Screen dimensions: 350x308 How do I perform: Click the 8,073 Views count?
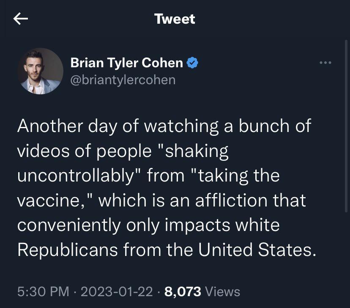point(183,291)
